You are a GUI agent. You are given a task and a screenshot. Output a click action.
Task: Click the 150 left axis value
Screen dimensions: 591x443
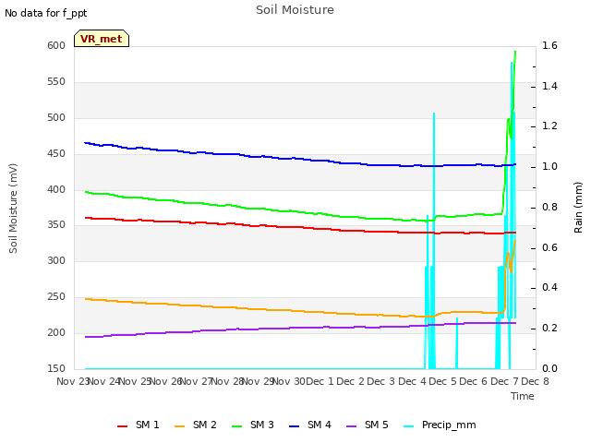click(56, 368)
